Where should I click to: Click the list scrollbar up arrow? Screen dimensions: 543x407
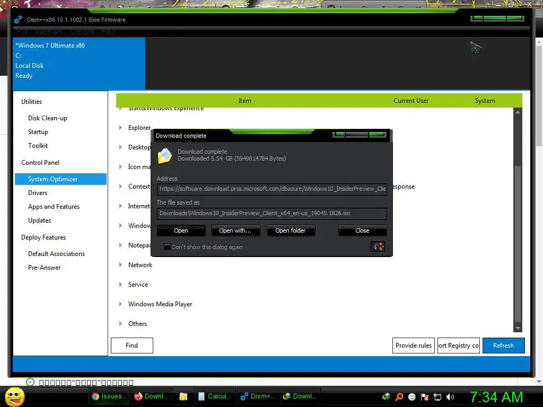[x=518, y=112]
